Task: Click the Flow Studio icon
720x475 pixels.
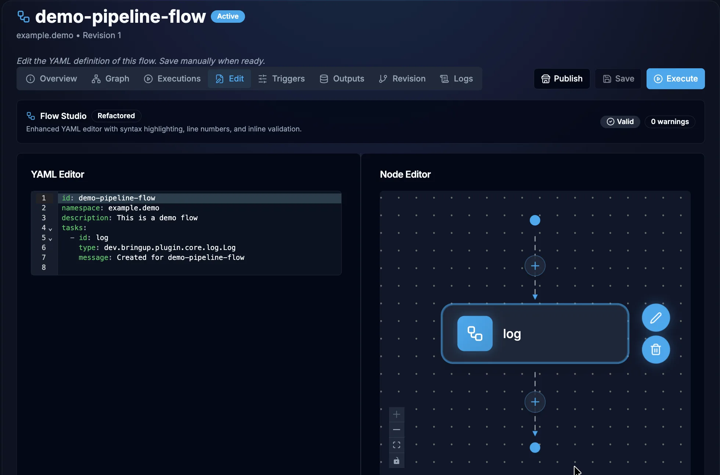Action: pyautogui.click(x=31, y=116)
